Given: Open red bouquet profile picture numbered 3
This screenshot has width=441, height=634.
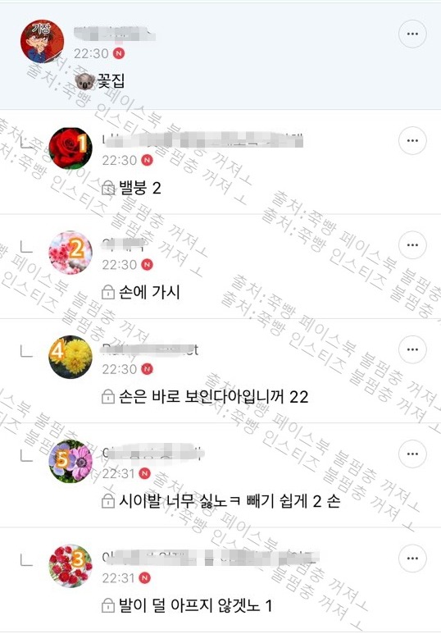Looking at the screenshot, I should pos(70,566).
